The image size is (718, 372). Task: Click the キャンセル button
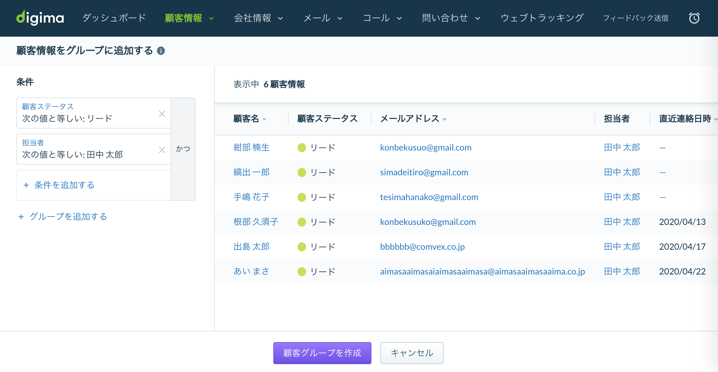click(412, 353)
